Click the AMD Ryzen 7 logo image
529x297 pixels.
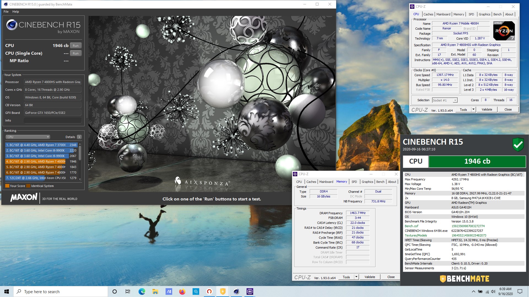pyautogui.click(x=504, y=31)
